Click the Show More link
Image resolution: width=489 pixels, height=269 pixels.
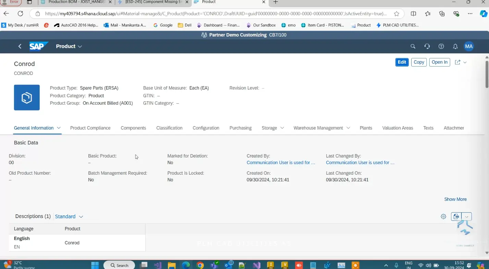455,199
